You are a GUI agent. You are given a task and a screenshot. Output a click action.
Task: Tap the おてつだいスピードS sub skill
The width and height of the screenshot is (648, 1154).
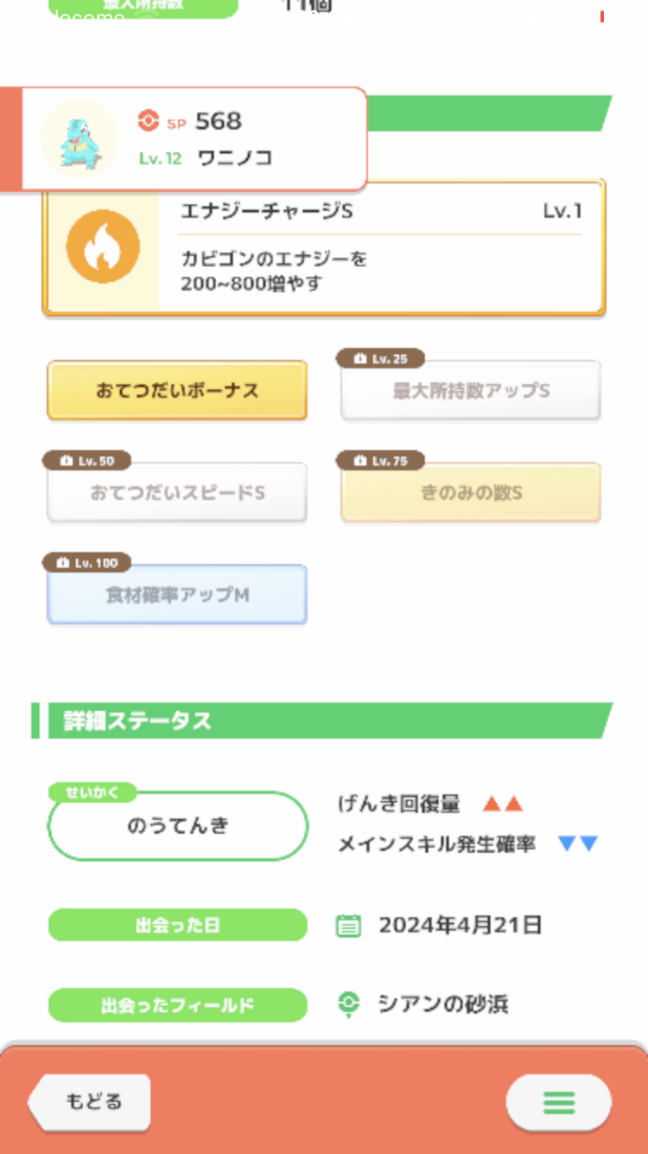point(177,493)
